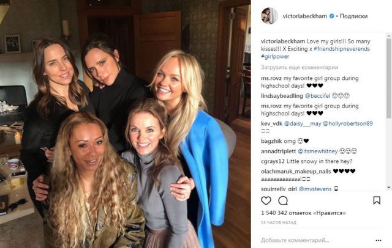Focus the Добавьте комментарий input field
392x248 pixels.
pos(295,241)
